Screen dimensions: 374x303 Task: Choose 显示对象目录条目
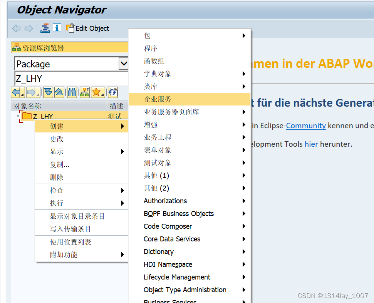pos(81,216)
